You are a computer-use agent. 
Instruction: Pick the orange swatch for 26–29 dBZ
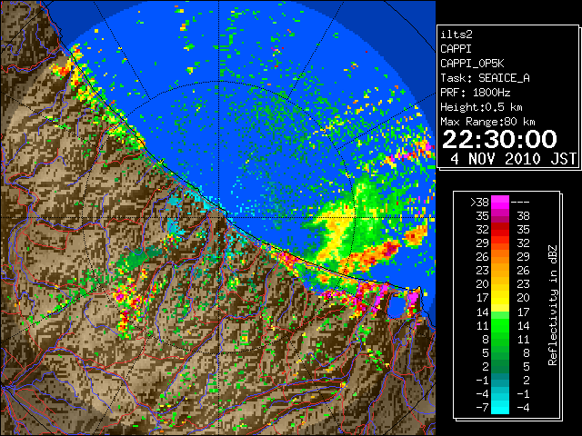pyautogui.click(x=500, y=257)
